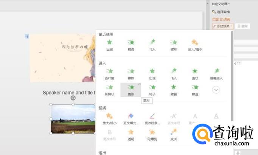Choose 出现 effect under 最近使用
This screenshot has width=258, height=155.
(110, 45)
